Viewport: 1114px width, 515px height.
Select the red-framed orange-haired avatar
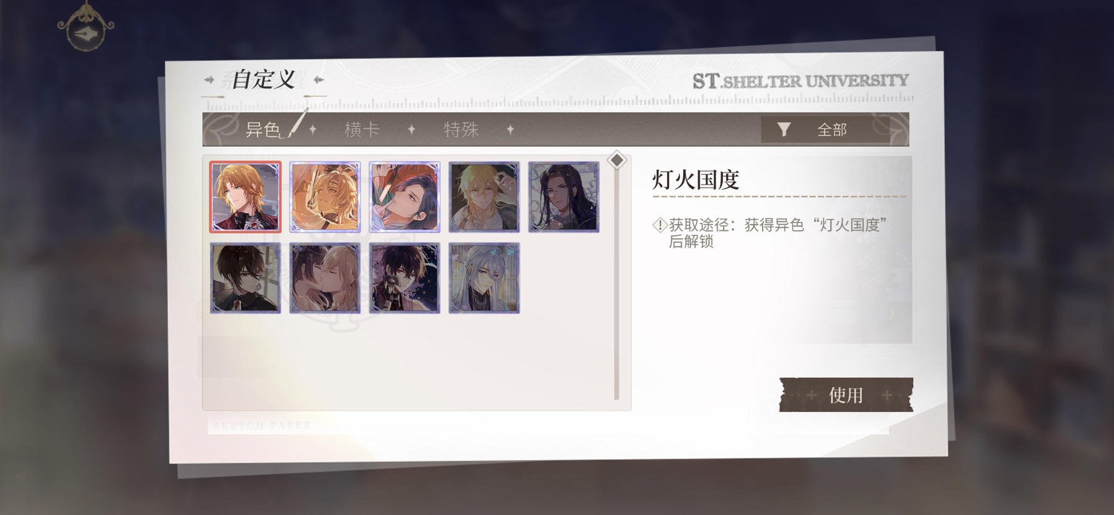point(246,197)
